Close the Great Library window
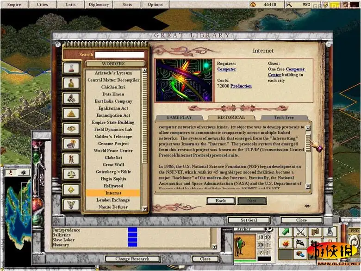The width and height of the screenshot is (361, 271). [x=301, y=220]
